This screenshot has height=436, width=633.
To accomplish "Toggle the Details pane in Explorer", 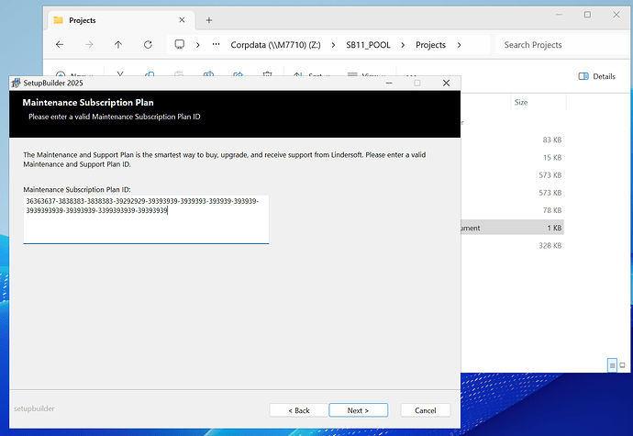I will [x=596, y=76].
